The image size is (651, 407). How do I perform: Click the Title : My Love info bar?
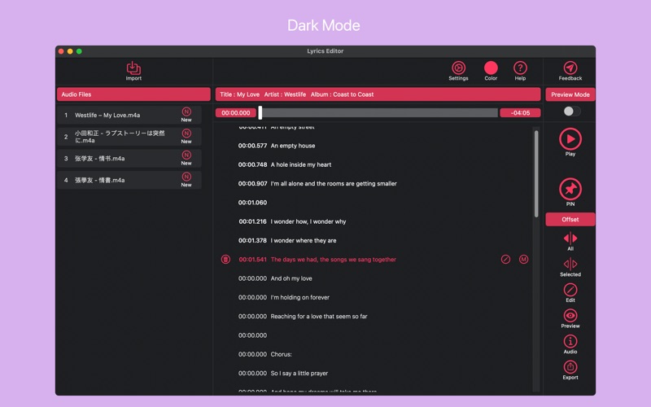pos(378,94)
